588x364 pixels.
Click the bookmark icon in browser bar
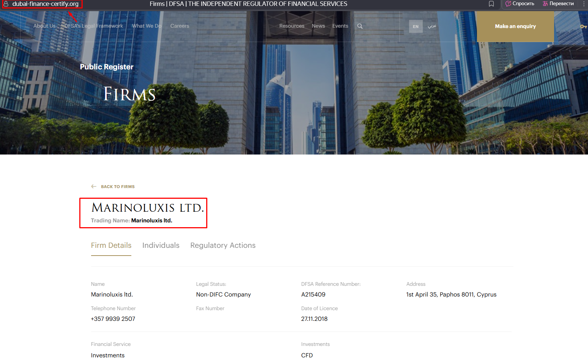pos(491,4)
